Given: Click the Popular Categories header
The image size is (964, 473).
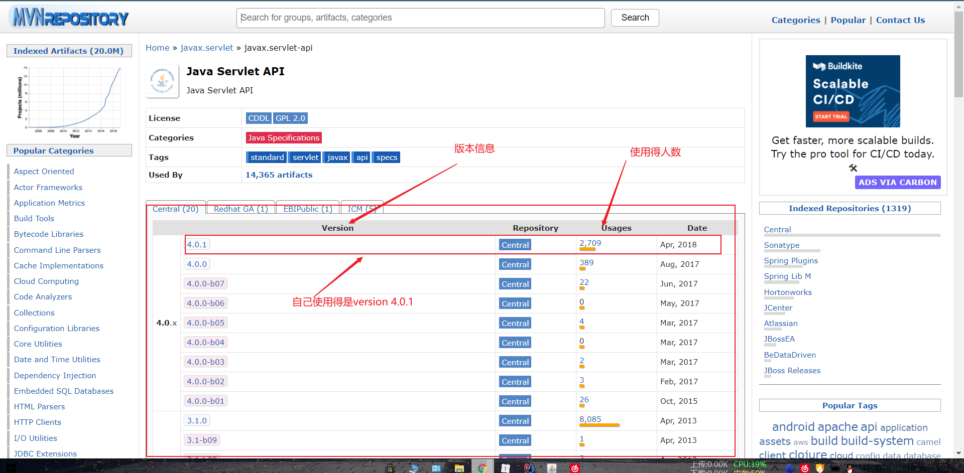Looking at the screenshot, I should point(69,150).
